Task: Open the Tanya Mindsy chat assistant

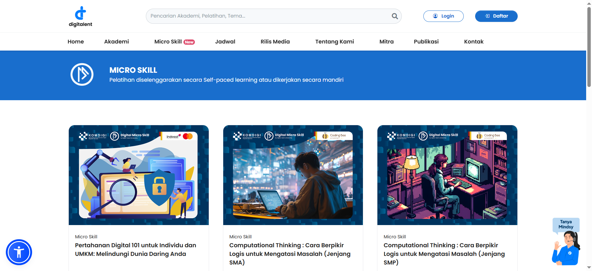Action: 566,242
